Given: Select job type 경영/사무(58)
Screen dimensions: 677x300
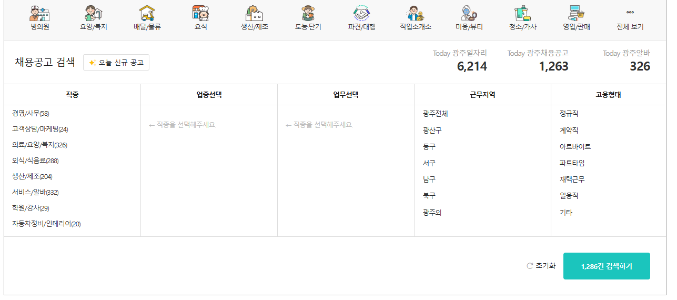Looking at the screenshot, I should [x=31, y=113].
